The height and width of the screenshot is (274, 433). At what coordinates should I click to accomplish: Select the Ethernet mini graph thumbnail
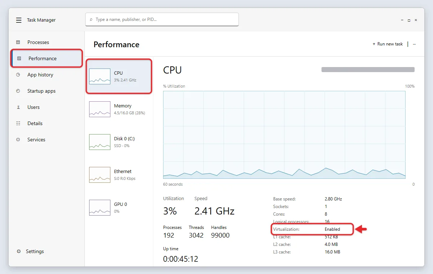[100, 174]
